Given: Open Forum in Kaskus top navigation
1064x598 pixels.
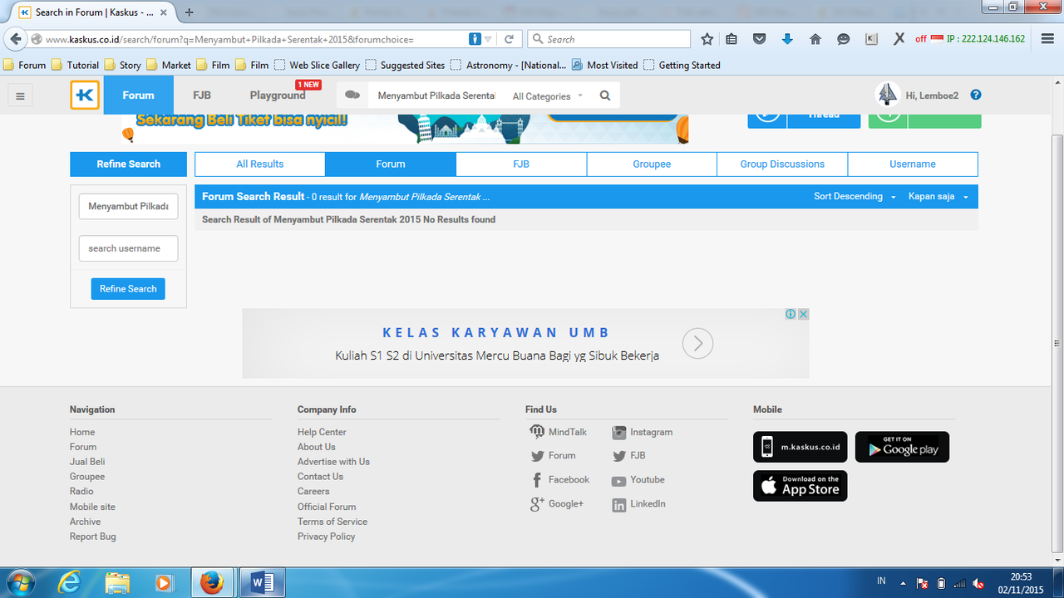Looking at the screenshot, I should [138, 96].
